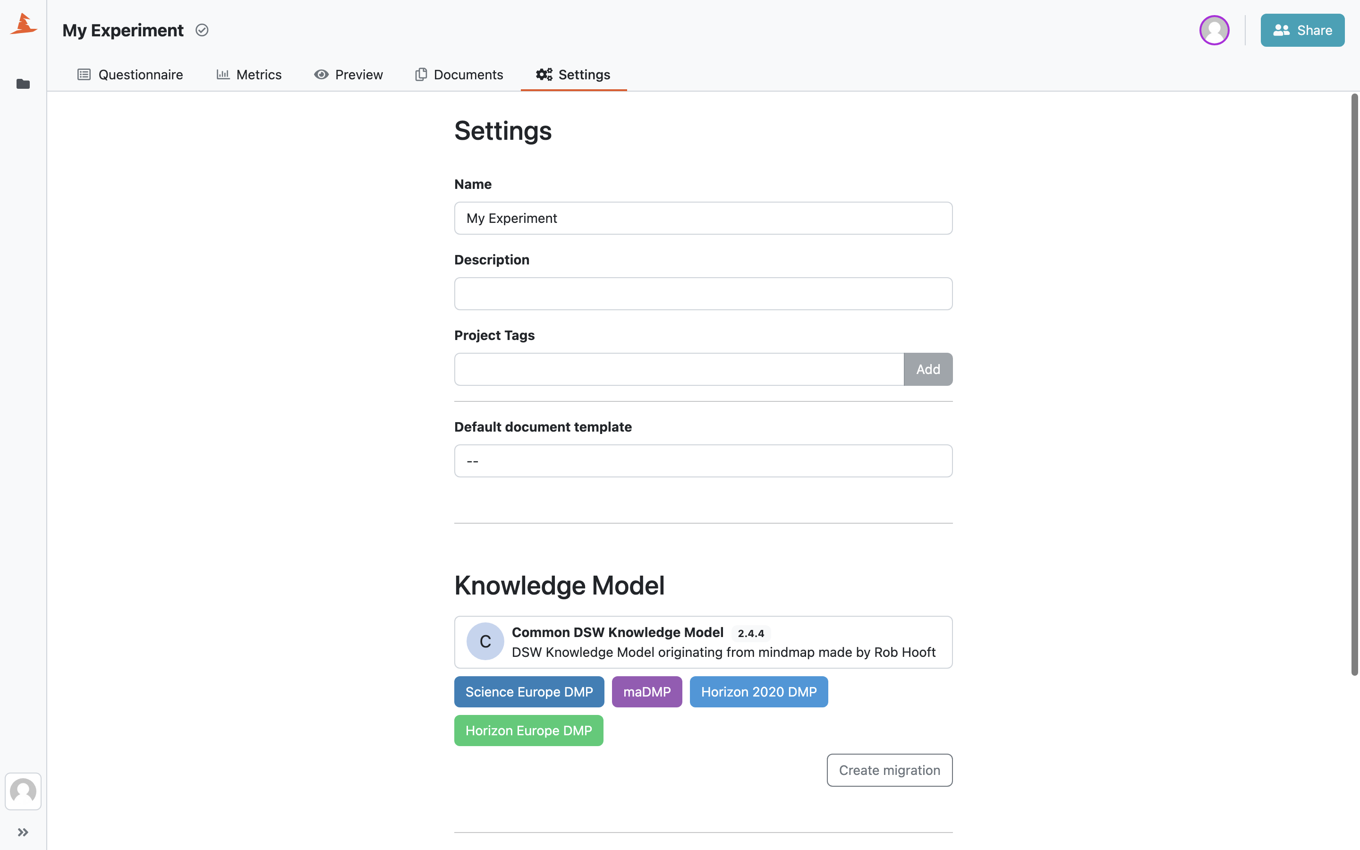Switch to the Questionnaire tab
Image resolution: width=1360 pixels, height=850 pixels.
(130, 74)
